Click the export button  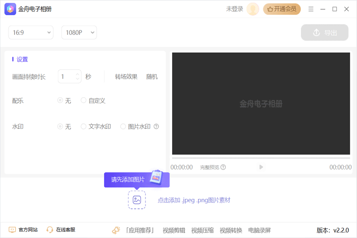click(x=324, y=33)
